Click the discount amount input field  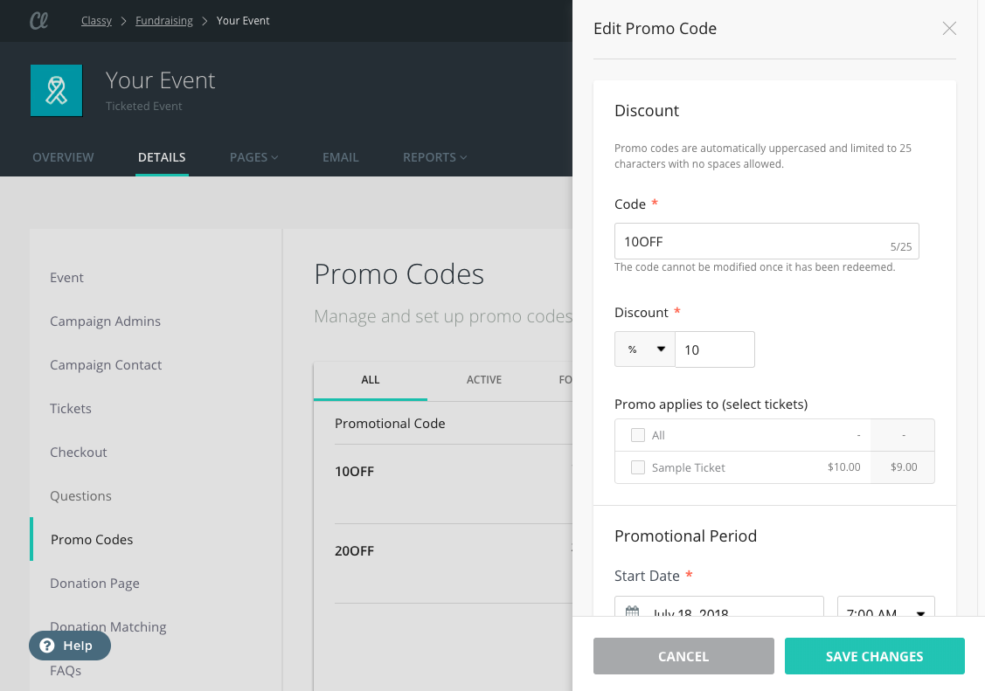[714, 349]
